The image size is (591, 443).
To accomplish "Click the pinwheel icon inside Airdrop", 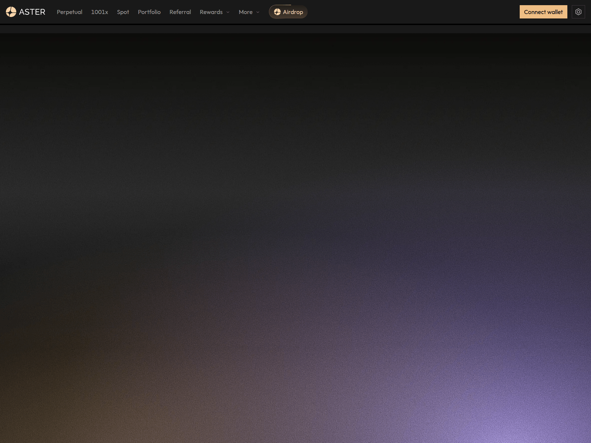I will pos(277,12).
